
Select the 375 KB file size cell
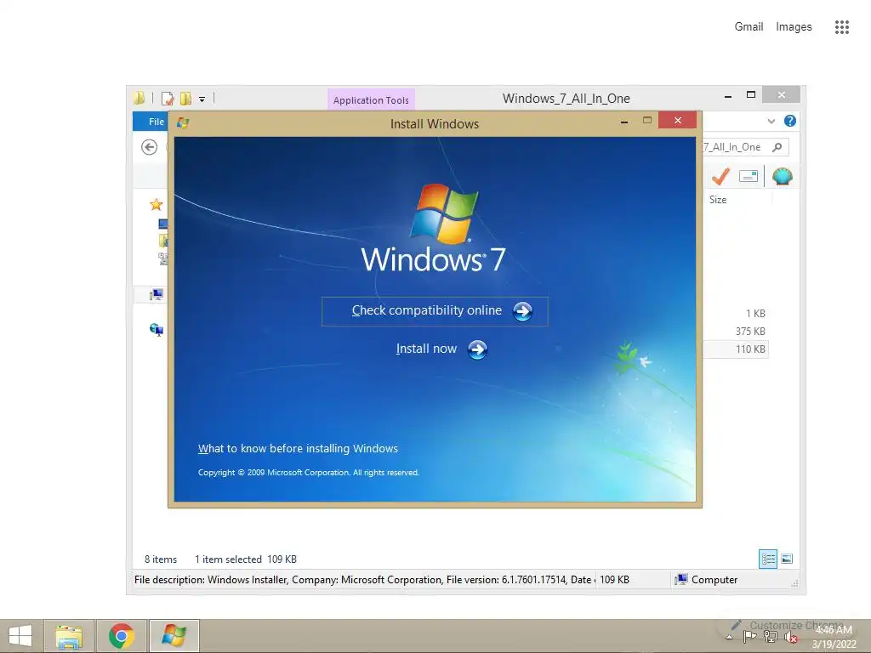pos(750,332)
